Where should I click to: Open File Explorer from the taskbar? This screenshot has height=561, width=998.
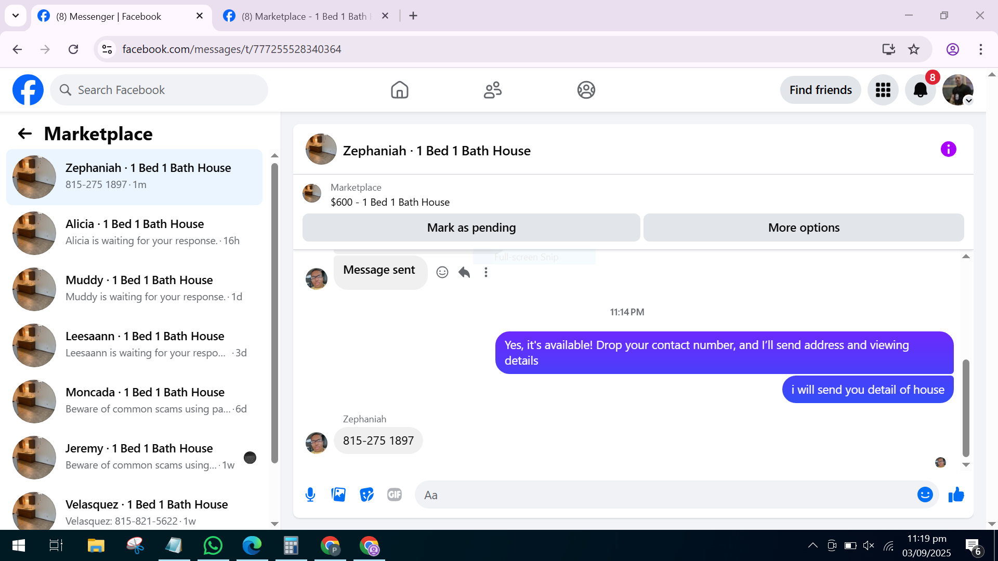(x=96, y=545)
